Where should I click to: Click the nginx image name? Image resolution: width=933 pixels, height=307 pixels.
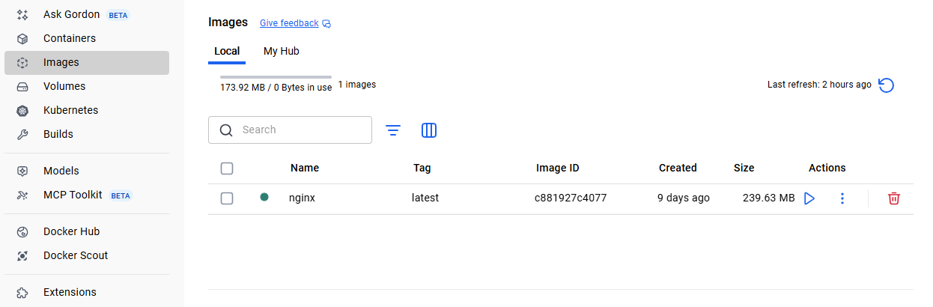pos(302,198)
